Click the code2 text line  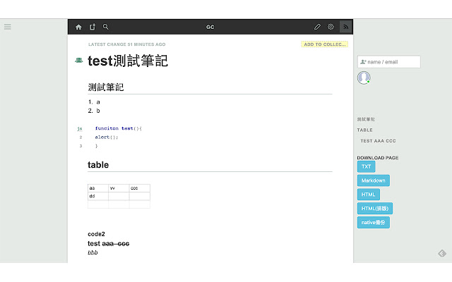pos(96,234)
